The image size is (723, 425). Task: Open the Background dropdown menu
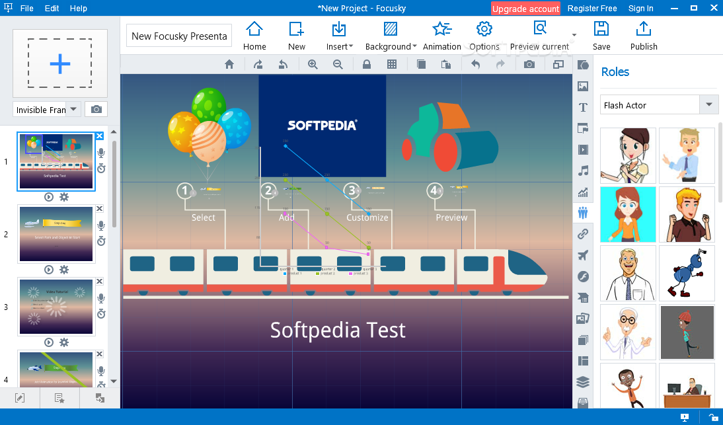(391, 36)
